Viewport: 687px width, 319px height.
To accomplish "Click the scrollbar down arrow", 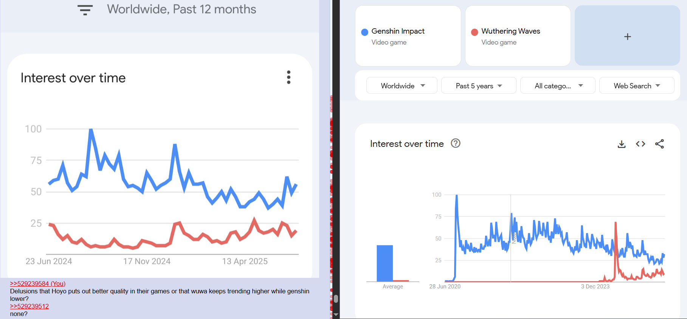I will [336, 314].
